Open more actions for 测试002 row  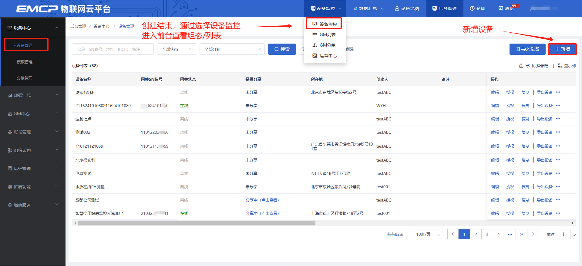click(558, 132)
